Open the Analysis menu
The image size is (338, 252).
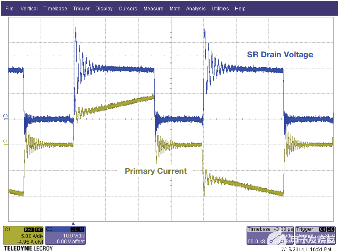coord(196,9)
